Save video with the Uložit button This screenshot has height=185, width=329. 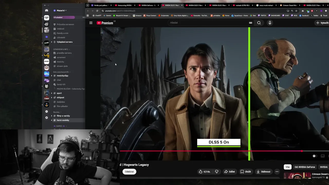click(245, 172)
